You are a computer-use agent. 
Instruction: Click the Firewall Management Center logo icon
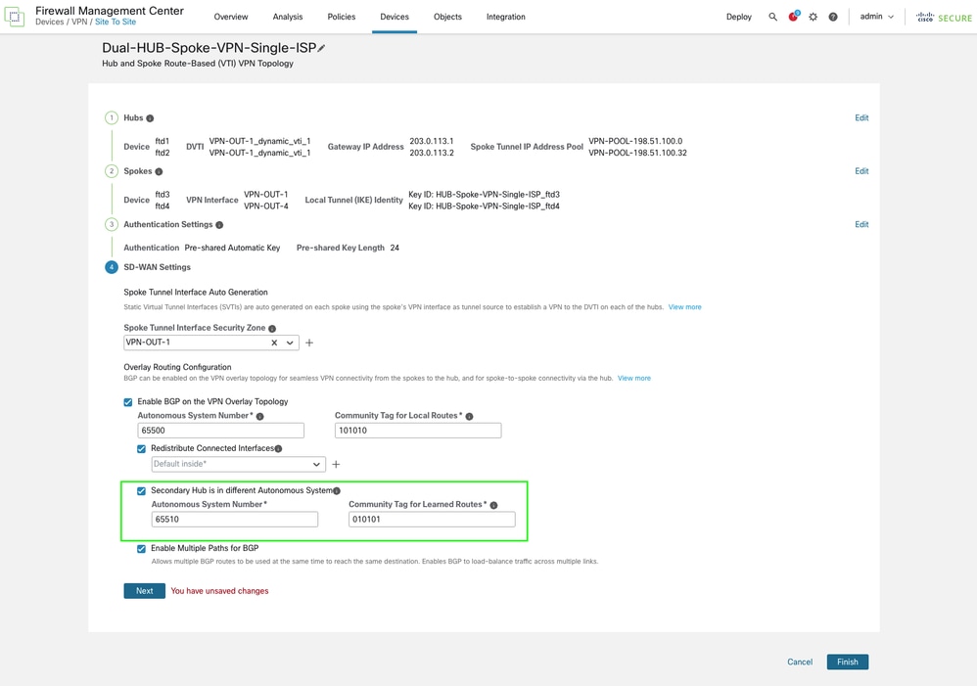[15, 17]
